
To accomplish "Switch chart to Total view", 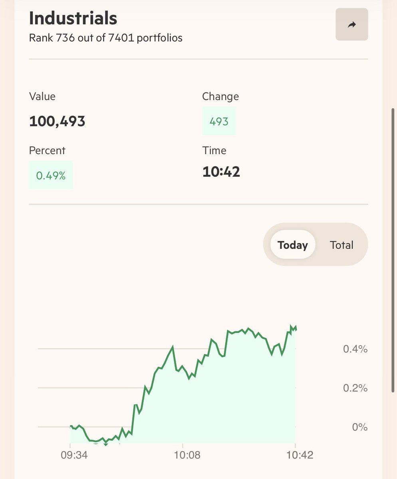I will coord(341,245).
